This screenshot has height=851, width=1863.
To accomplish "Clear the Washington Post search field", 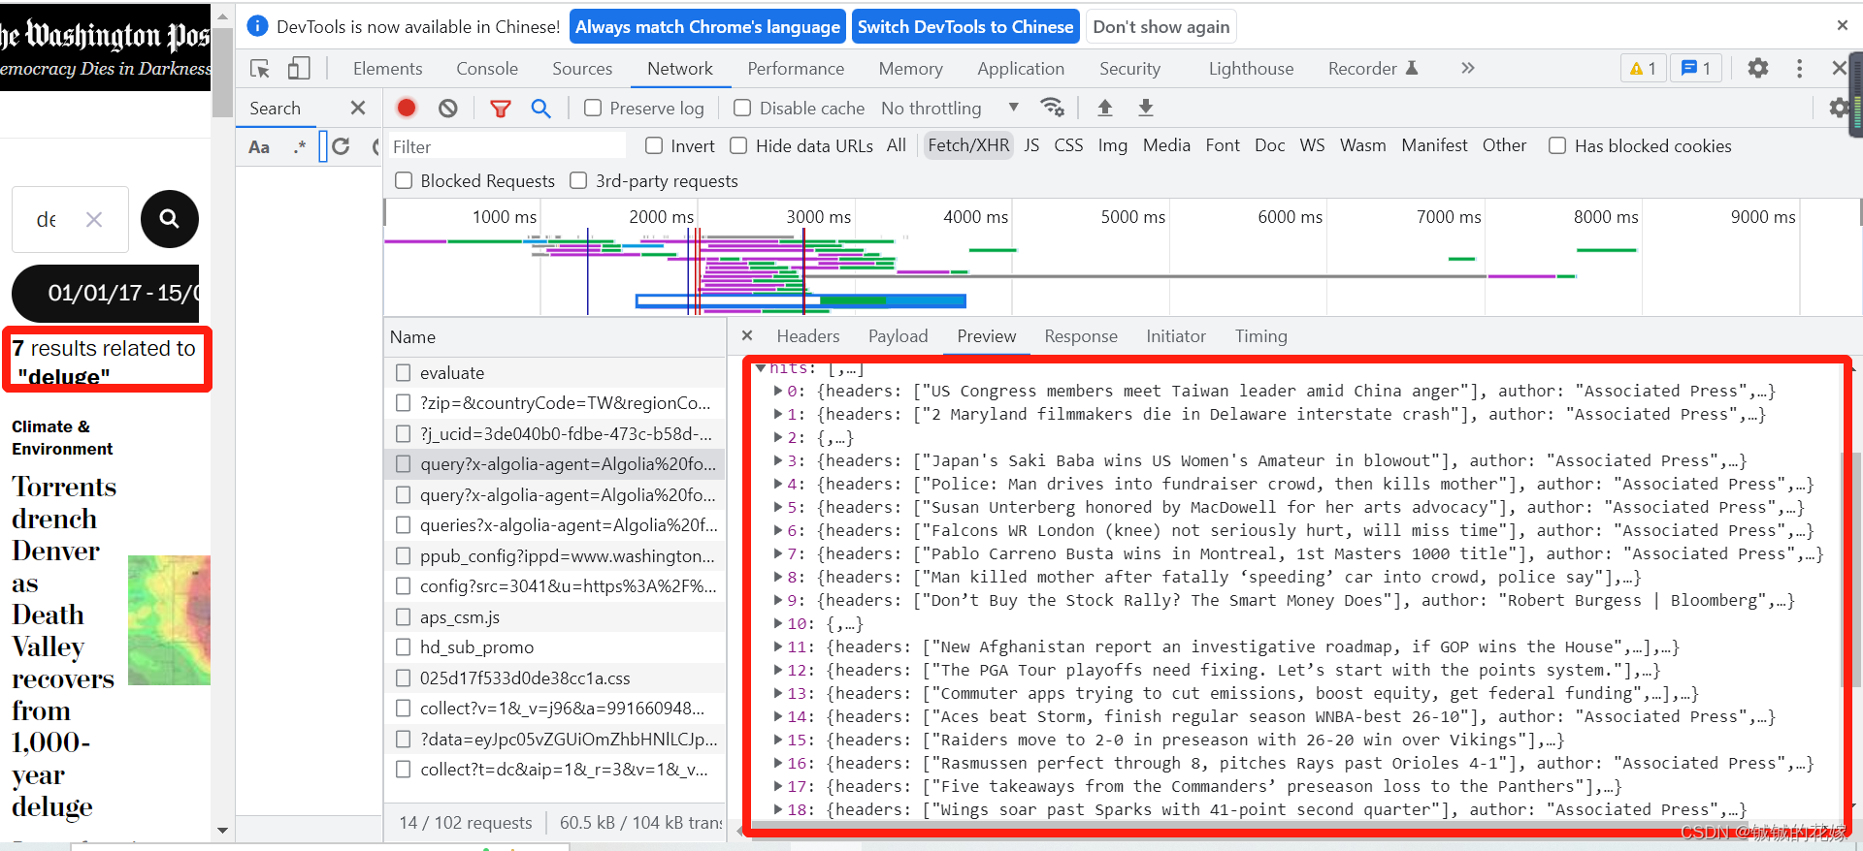I will (94, 219).
